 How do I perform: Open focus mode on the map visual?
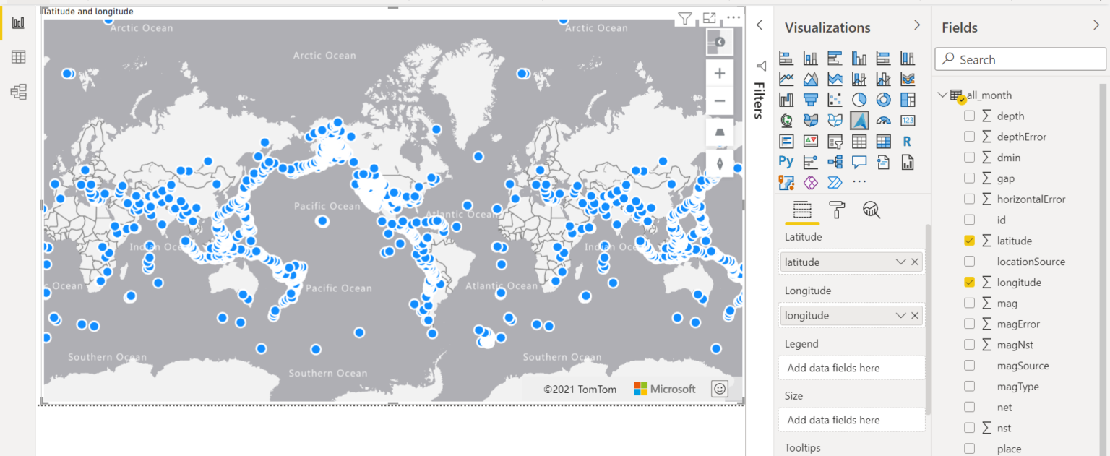point(709,17)
